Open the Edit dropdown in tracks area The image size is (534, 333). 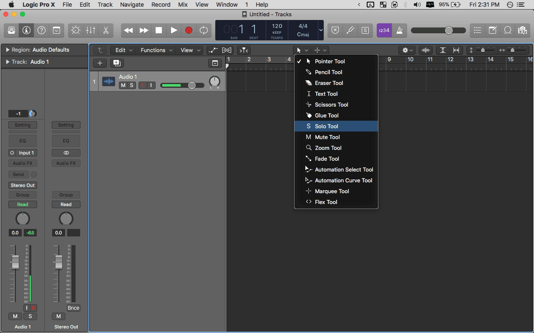123,50
